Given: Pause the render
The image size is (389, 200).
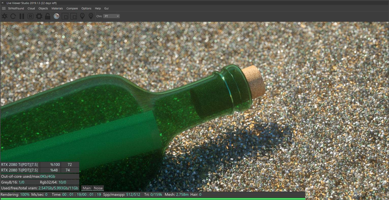Looking at the screenshot, I should tap(22, 16).
